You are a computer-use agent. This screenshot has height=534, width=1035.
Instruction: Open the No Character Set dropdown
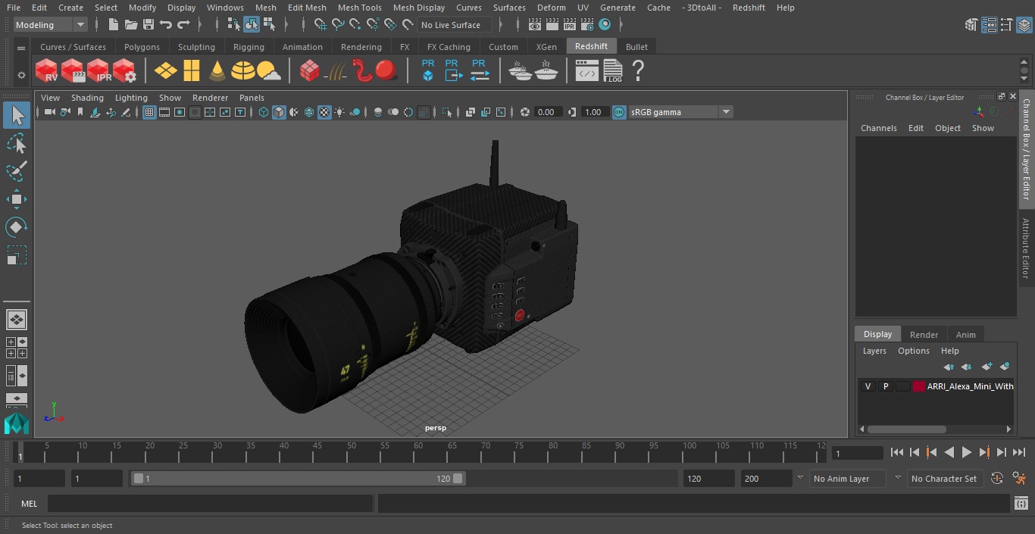[x=945, y=479]
